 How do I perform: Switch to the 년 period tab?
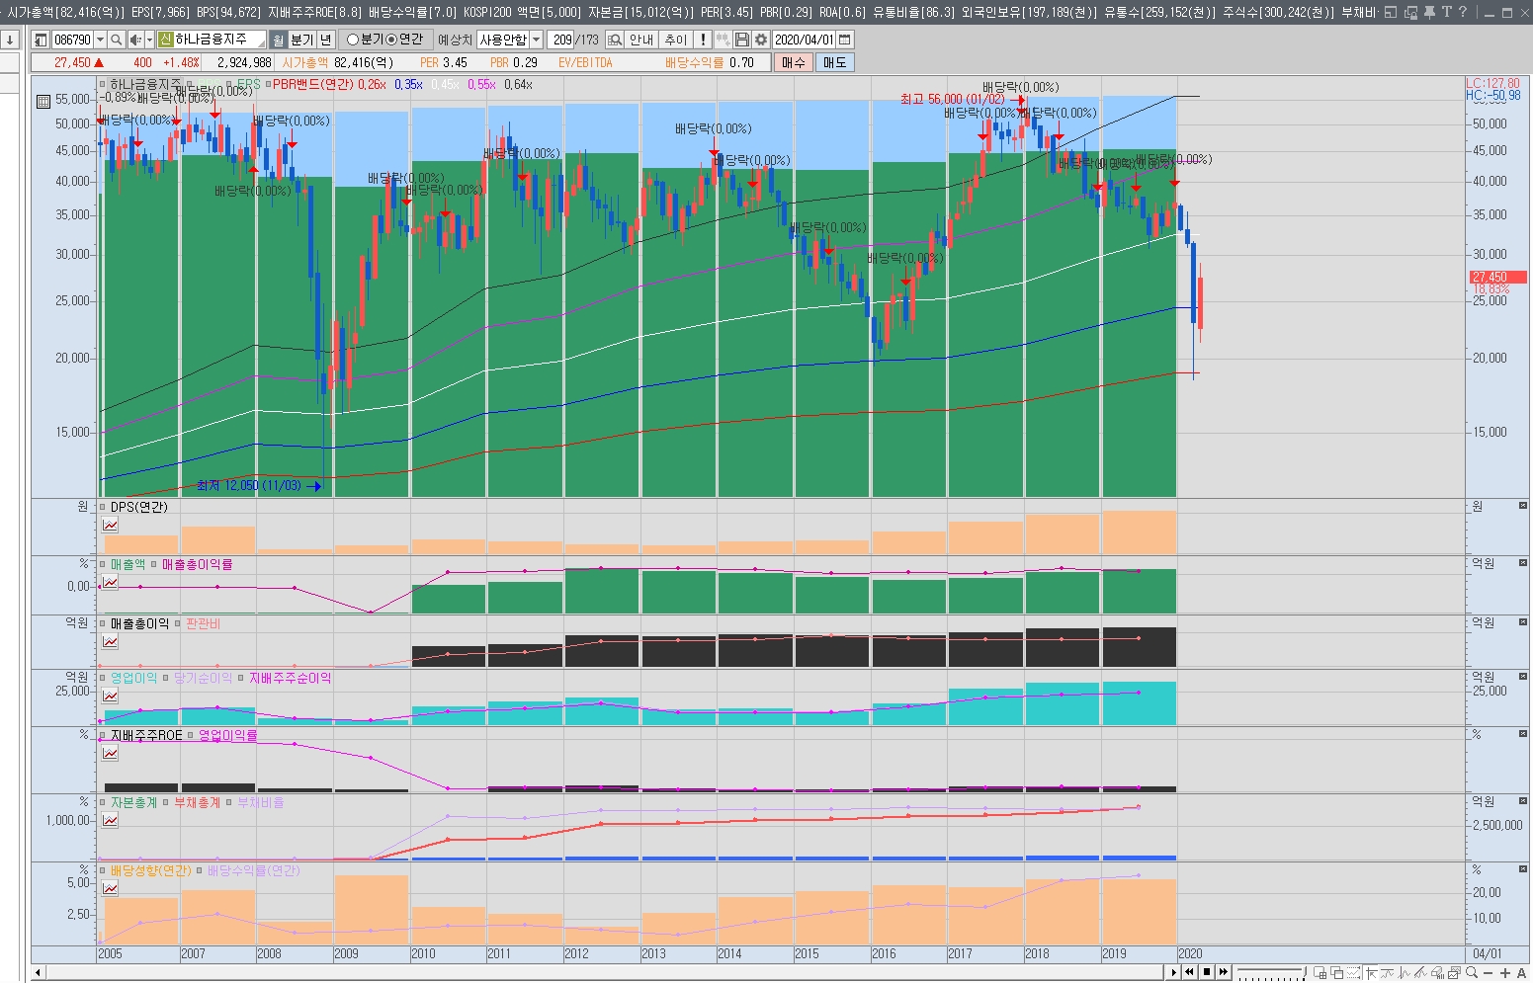coord(325,40)
